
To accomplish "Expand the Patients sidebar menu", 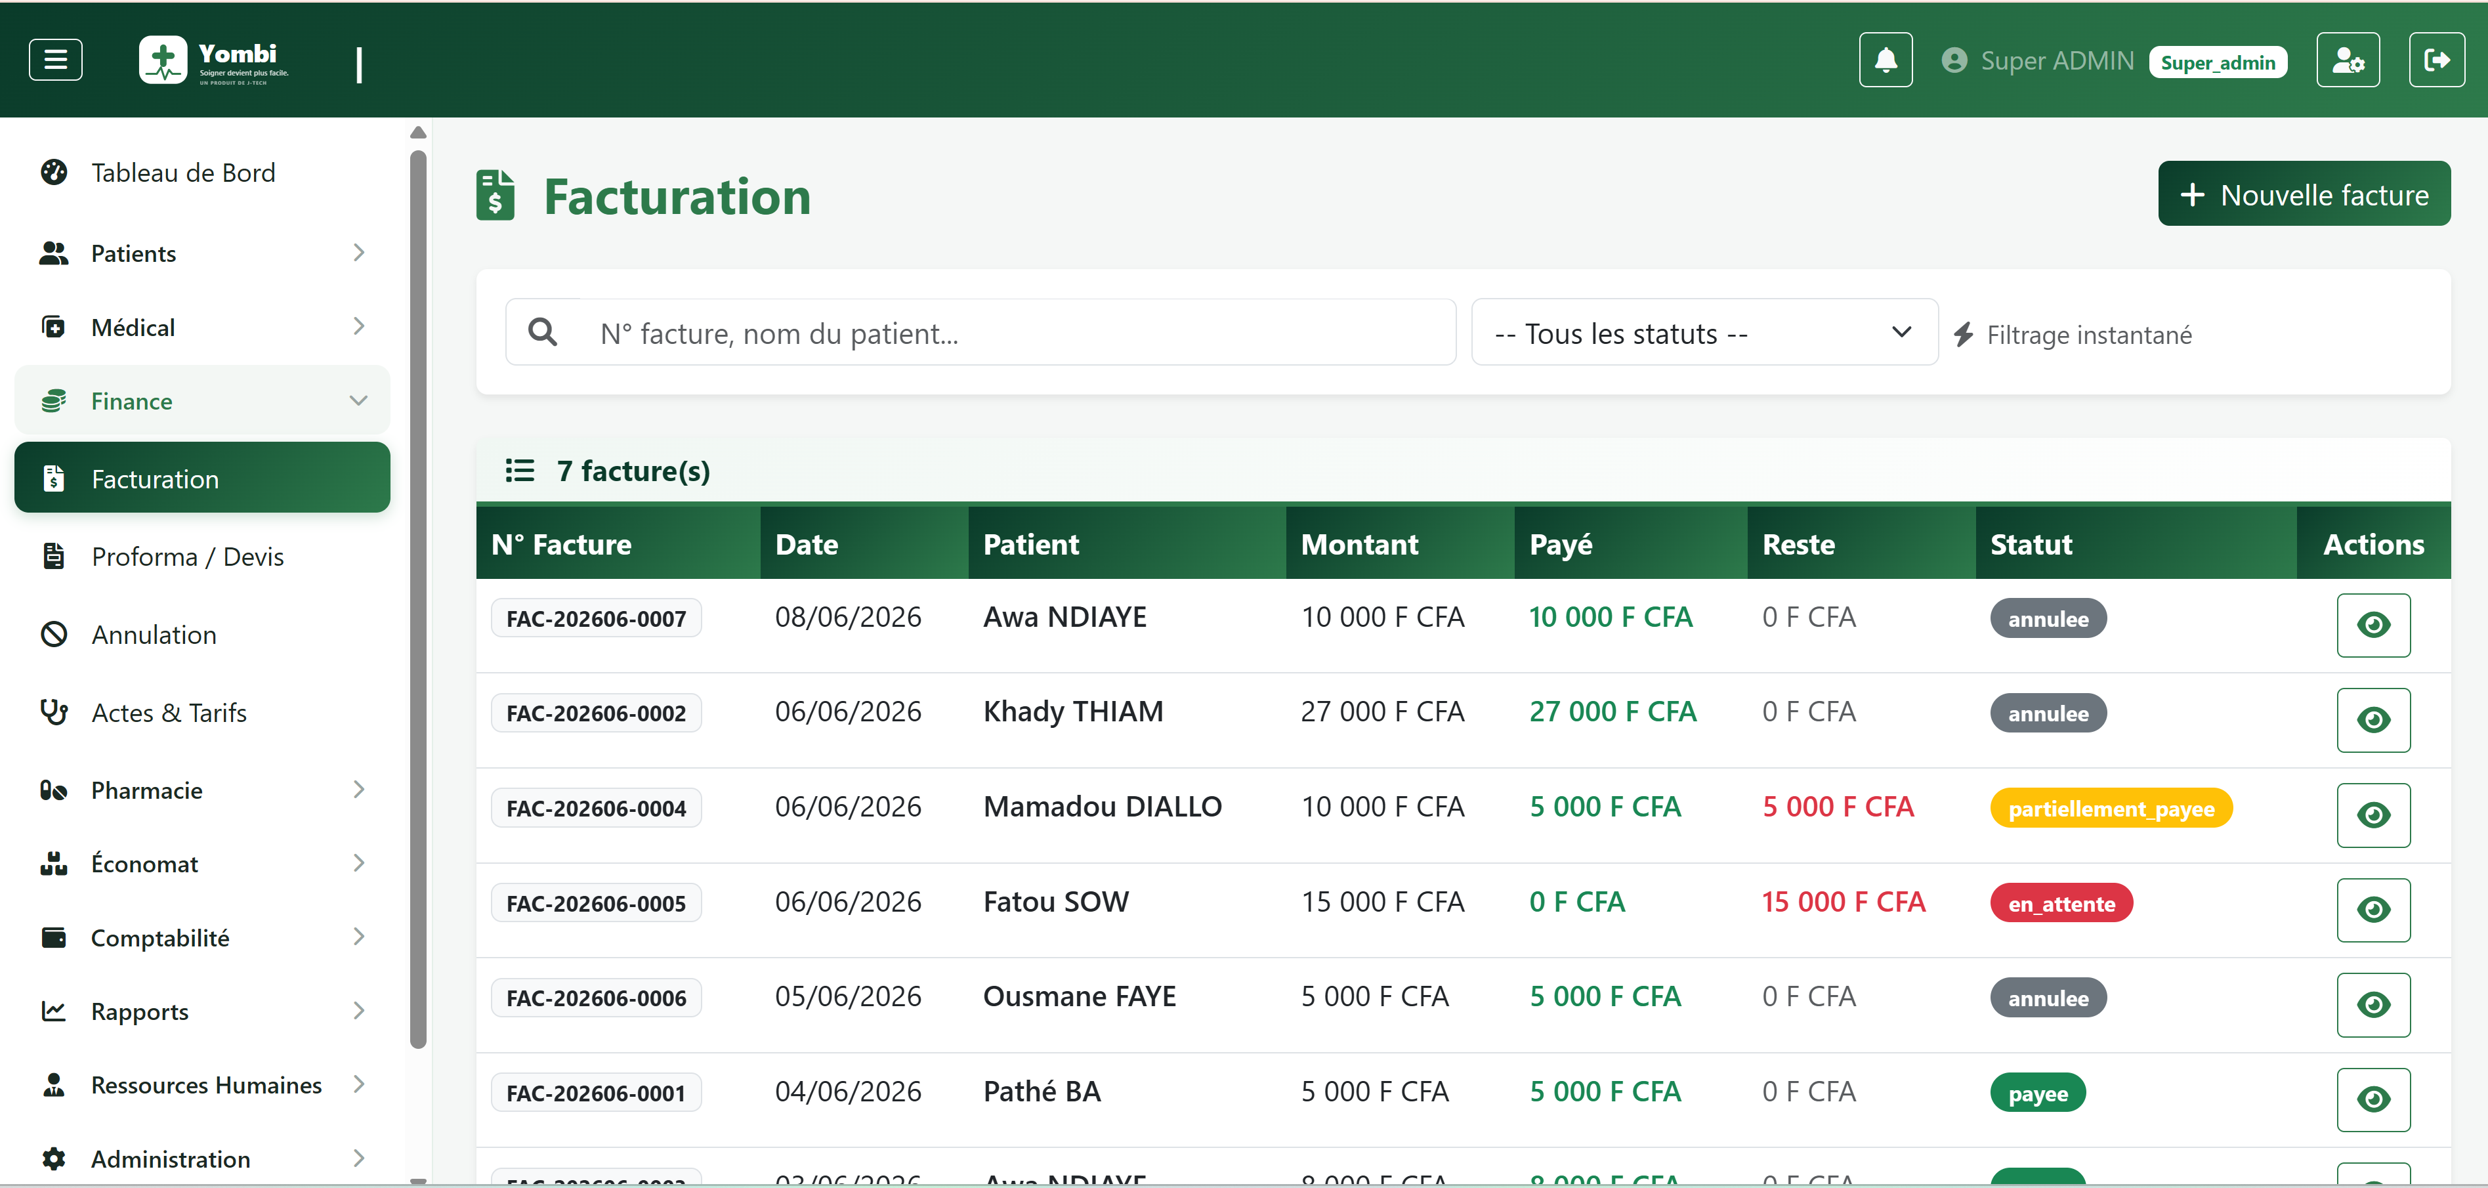I will (202, 253).
